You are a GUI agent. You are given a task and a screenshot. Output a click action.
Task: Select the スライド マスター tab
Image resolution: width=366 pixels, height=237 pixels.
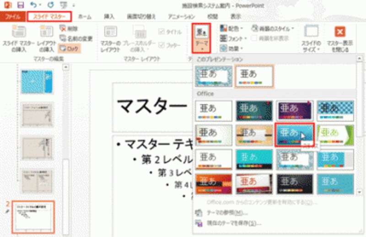point(49,16)
